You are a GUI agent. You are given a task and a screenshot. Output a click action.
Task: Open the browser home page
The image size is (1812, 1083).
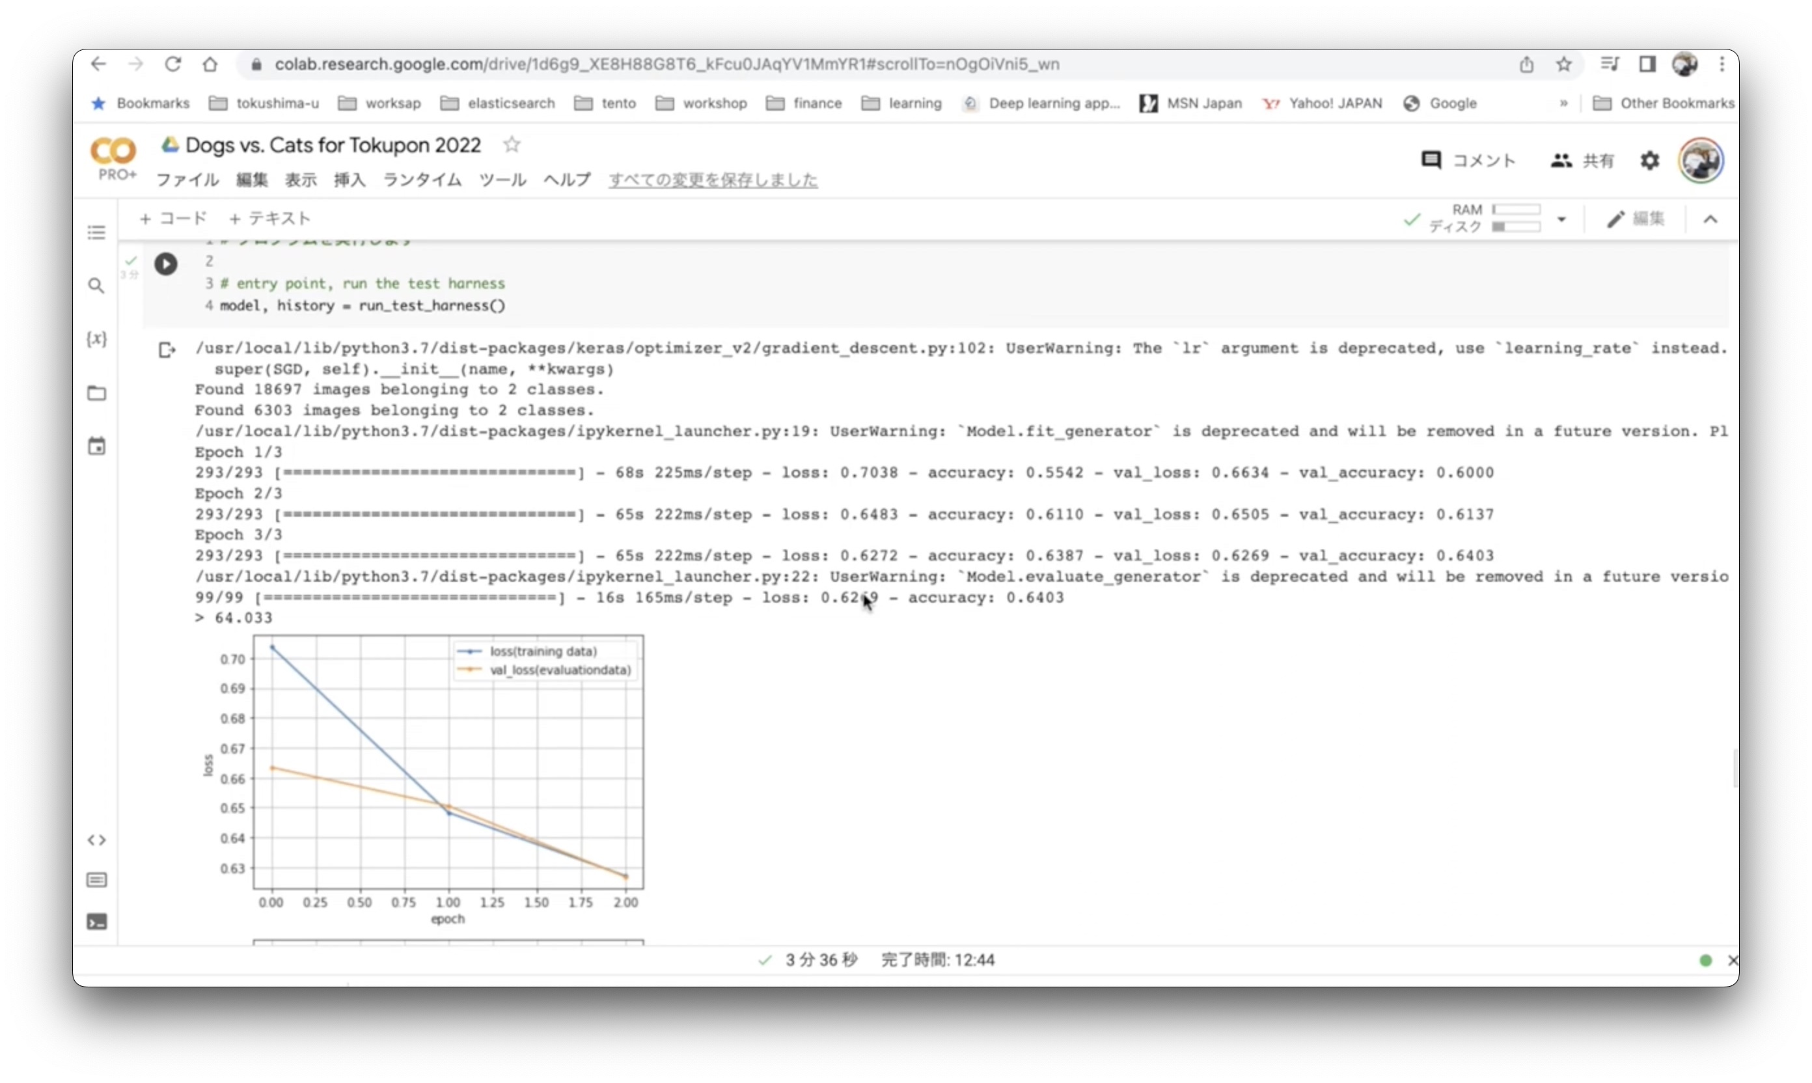click(x=210, y=64)
